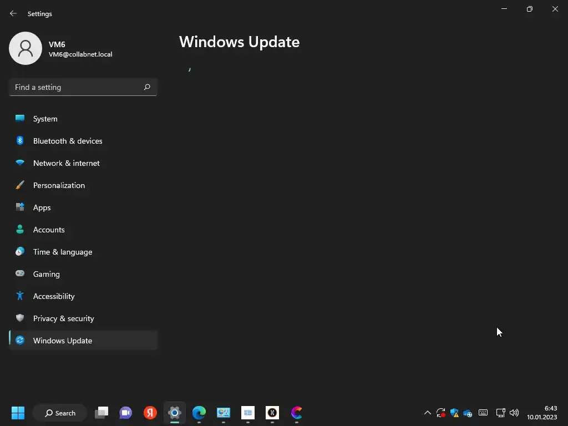Open the Chat video camera app in the taskbar
The image size is (568, 426).
coord(126,413)
